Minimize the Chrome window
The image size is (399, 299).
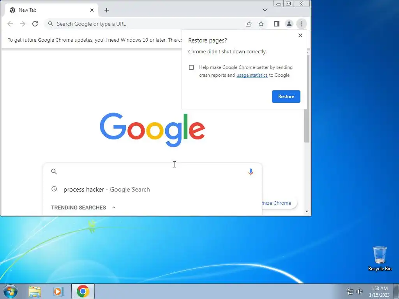click(279, 4)
